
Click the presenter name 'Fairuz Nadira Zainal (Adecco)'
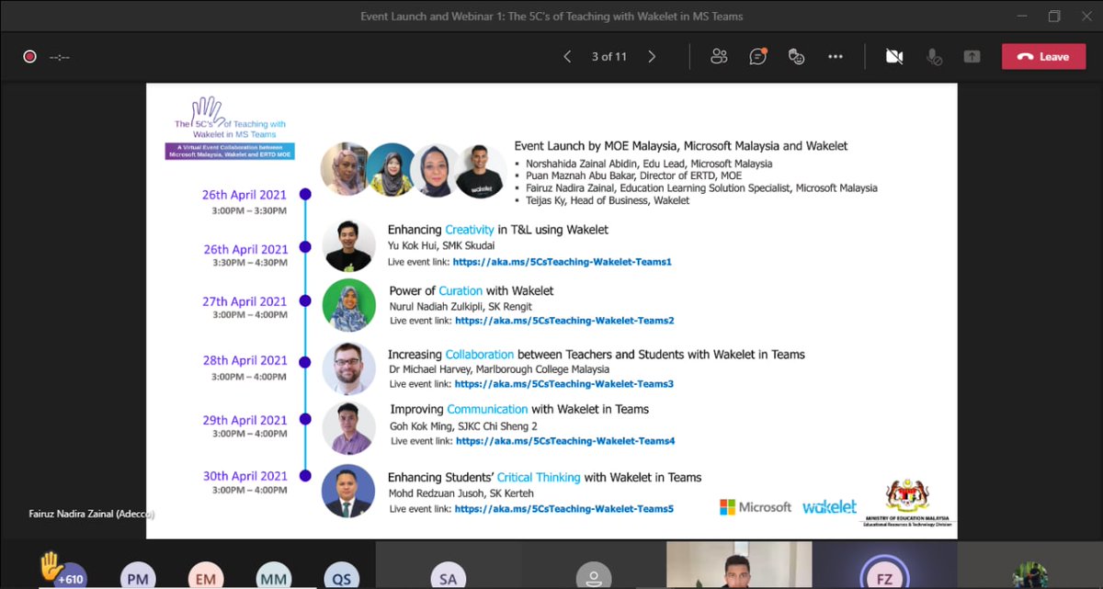(92, 515)
